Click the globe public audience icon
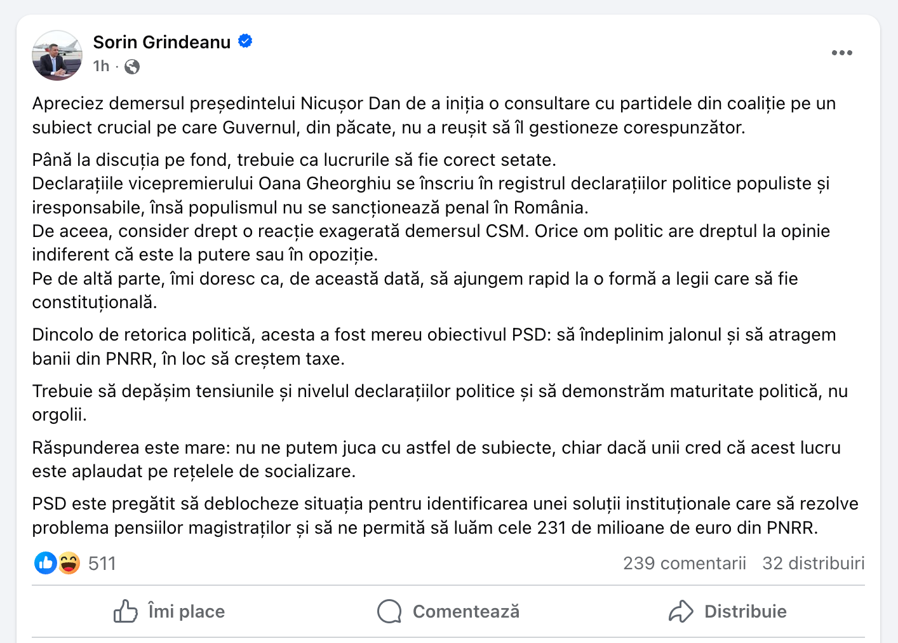Screen dimensions: 898x643 tap(132, 67)
